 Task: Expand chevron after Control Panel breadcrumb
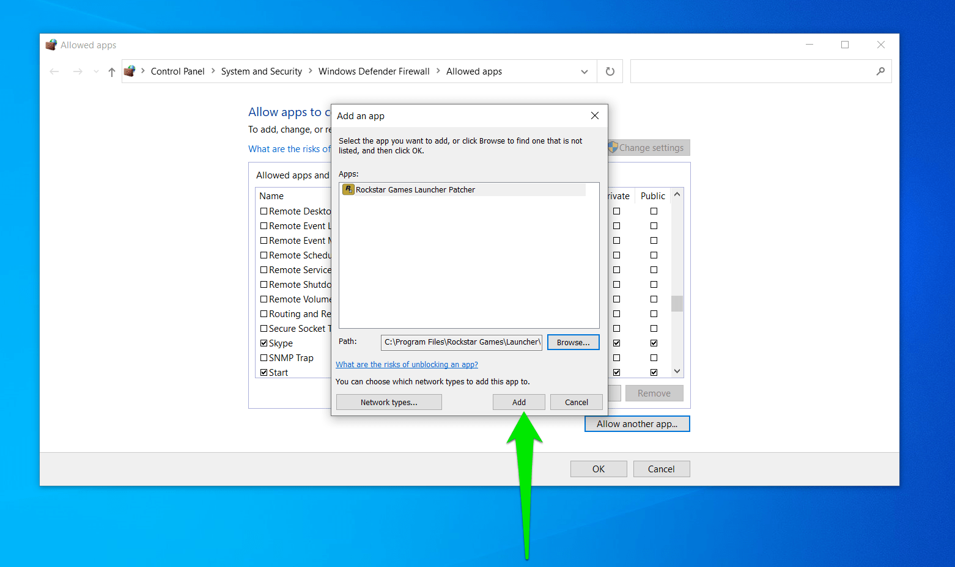click(213, 71)
